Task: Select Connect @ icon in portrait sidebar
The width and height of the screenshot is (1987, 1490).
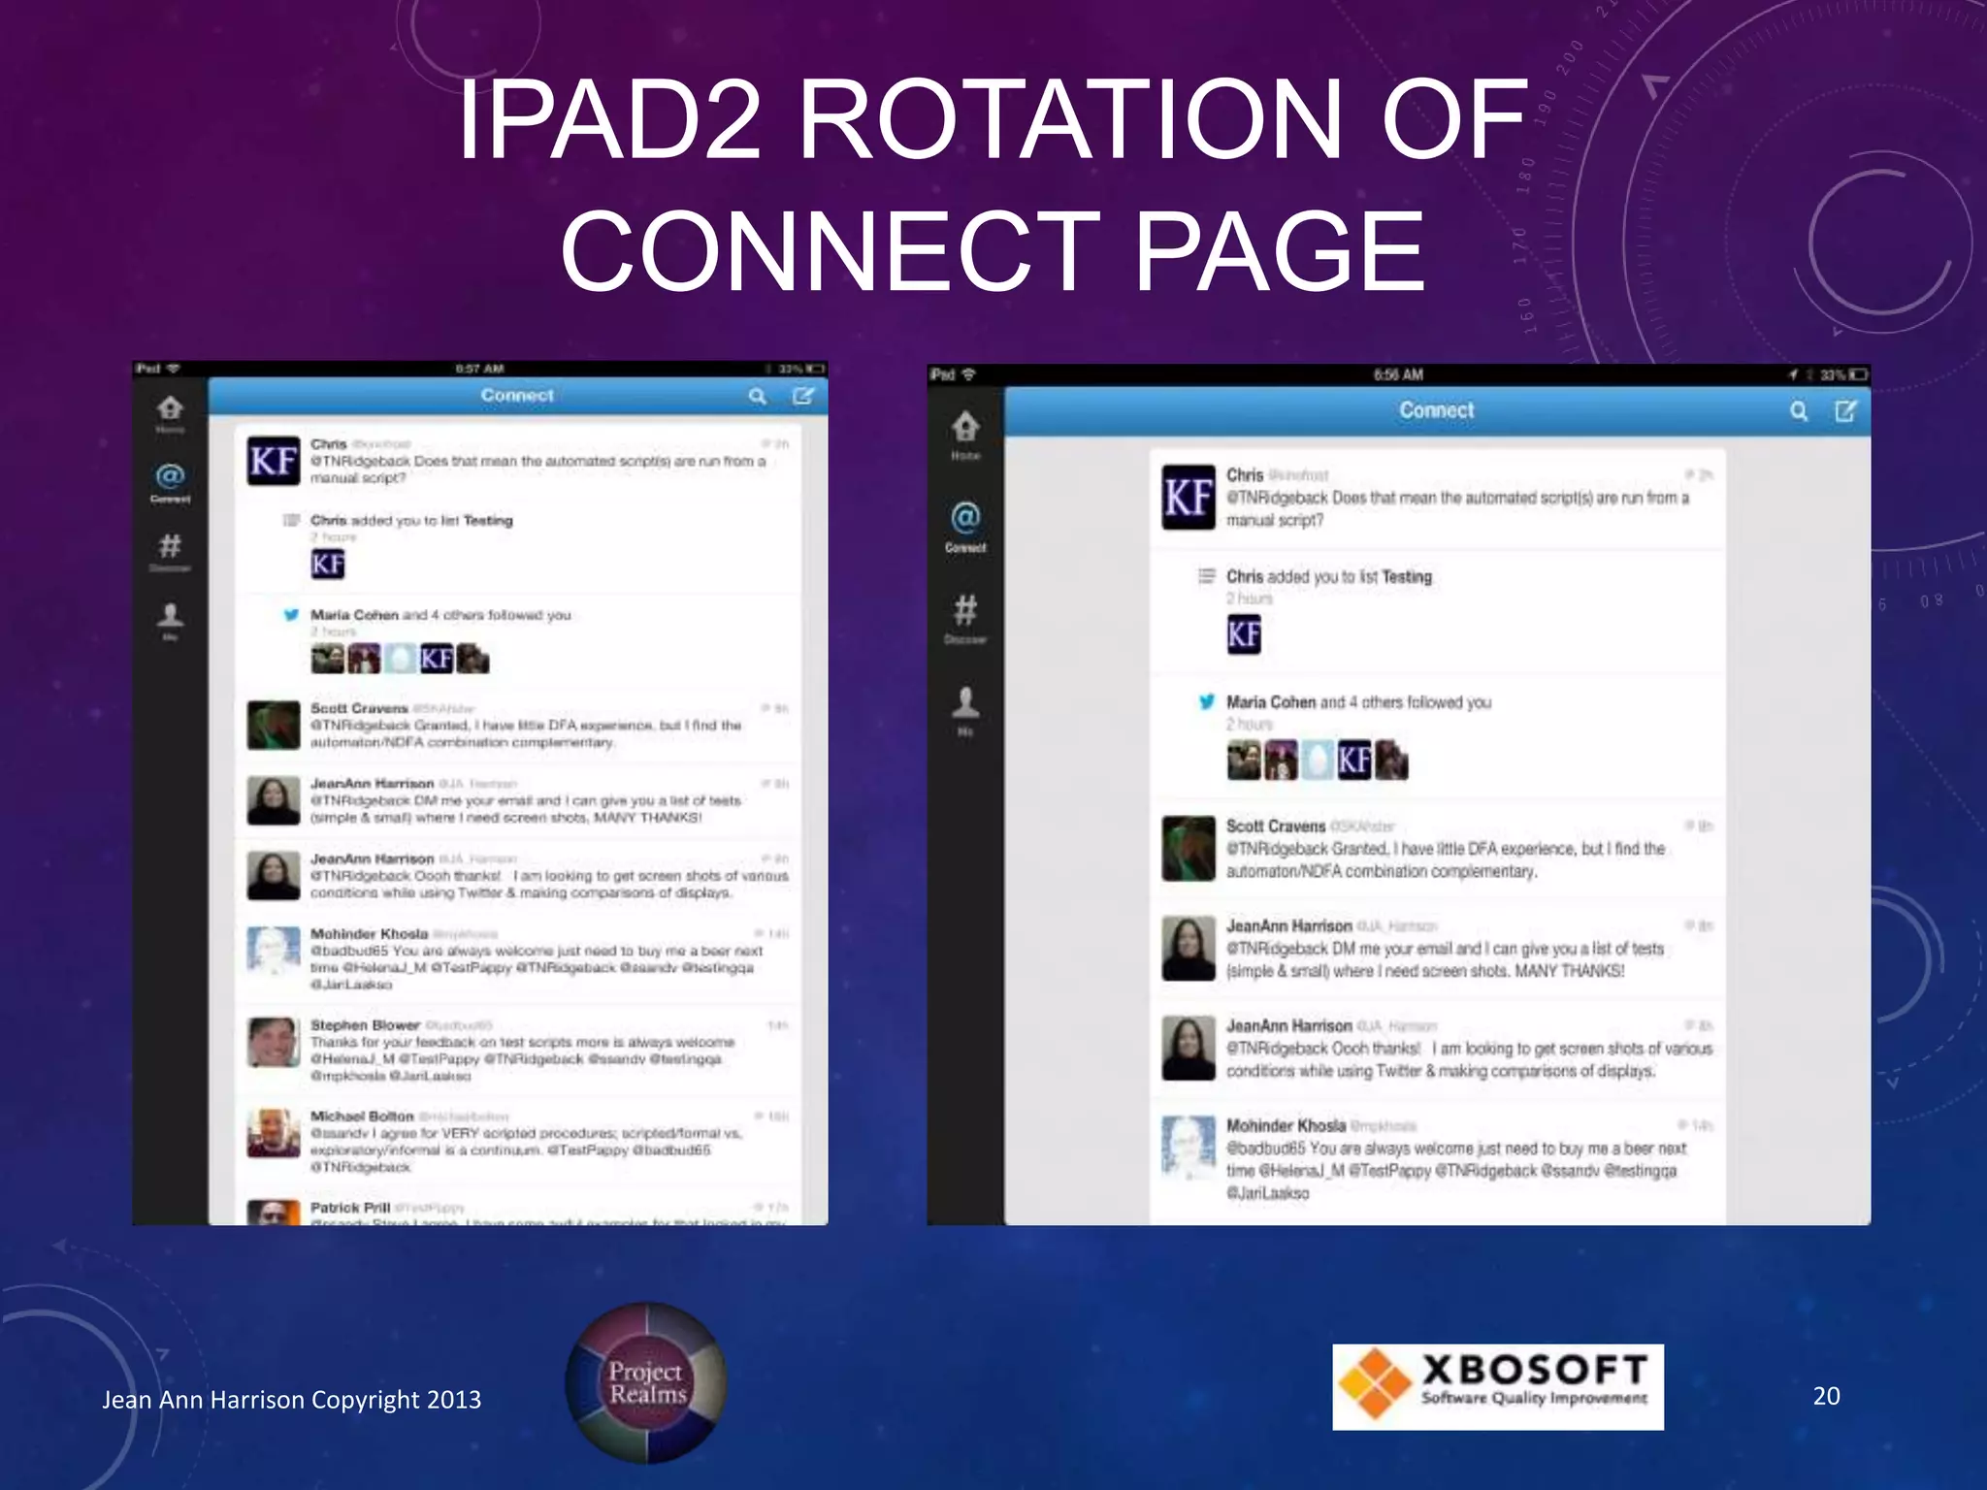Action: click(x=170, y=482)
